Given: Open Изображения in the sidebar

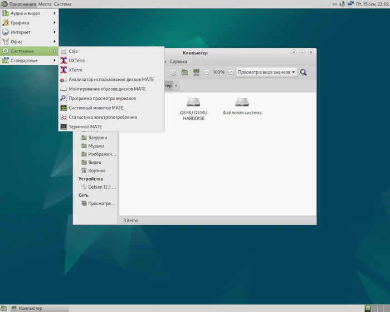Looking at the screenshot, I should pyautogui.click(x=99, y=154).
